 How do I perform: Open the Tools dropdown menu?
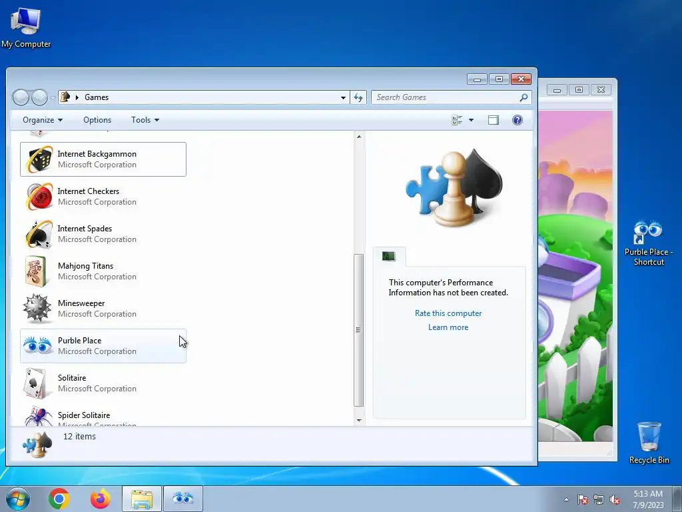(145, 120)
